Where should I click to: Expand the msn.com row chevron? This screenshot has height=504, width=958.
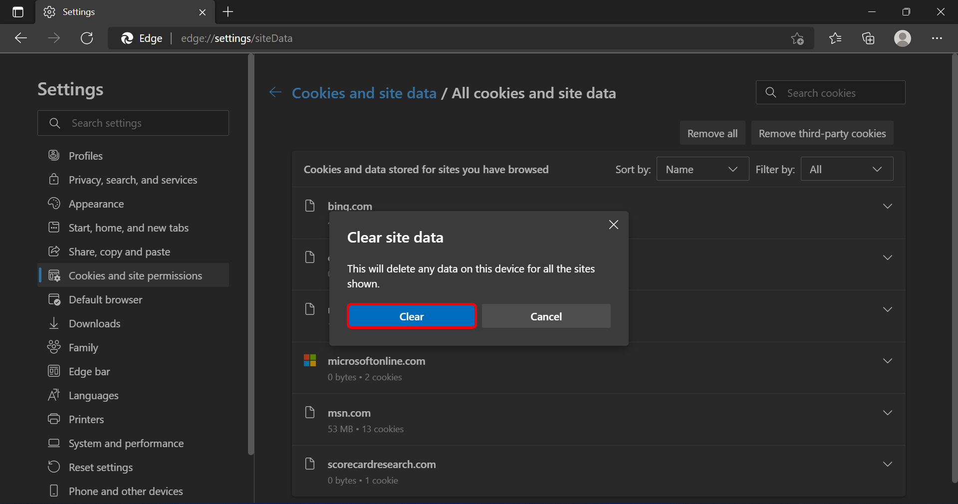tap(887, 413)
